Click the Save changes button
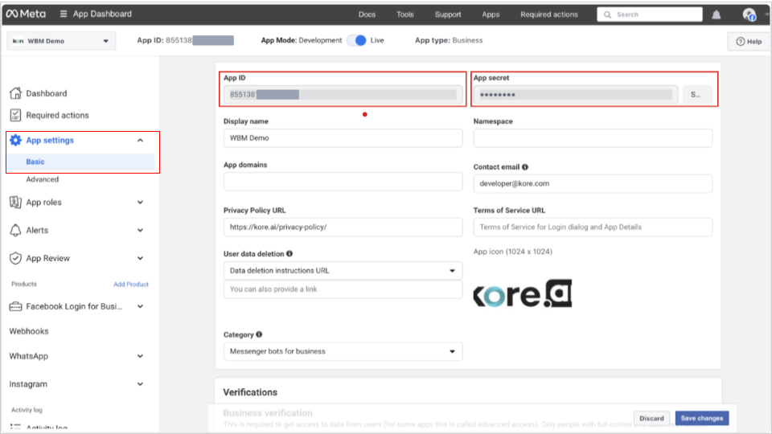This screenshot has height=434, width=772. point(701,418)
